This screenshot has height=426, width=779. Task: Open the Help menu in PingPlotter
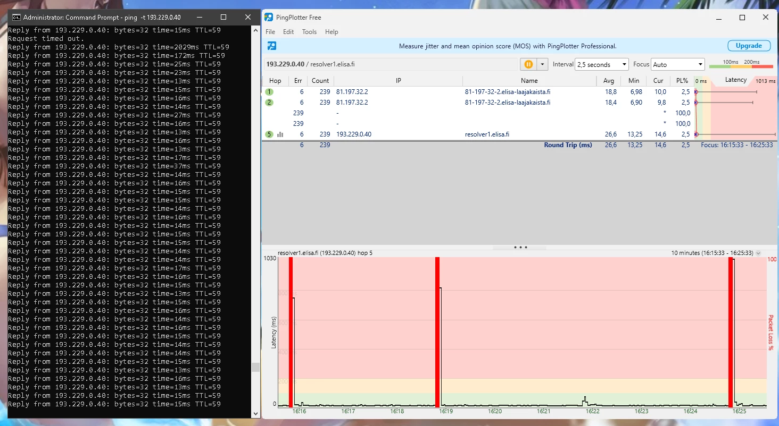point(332,32)
